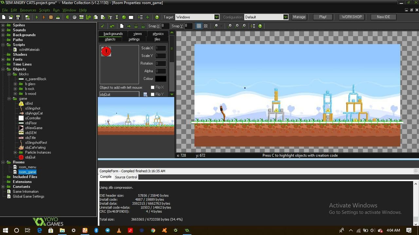Click the Manage button

(x=299, y=17)
